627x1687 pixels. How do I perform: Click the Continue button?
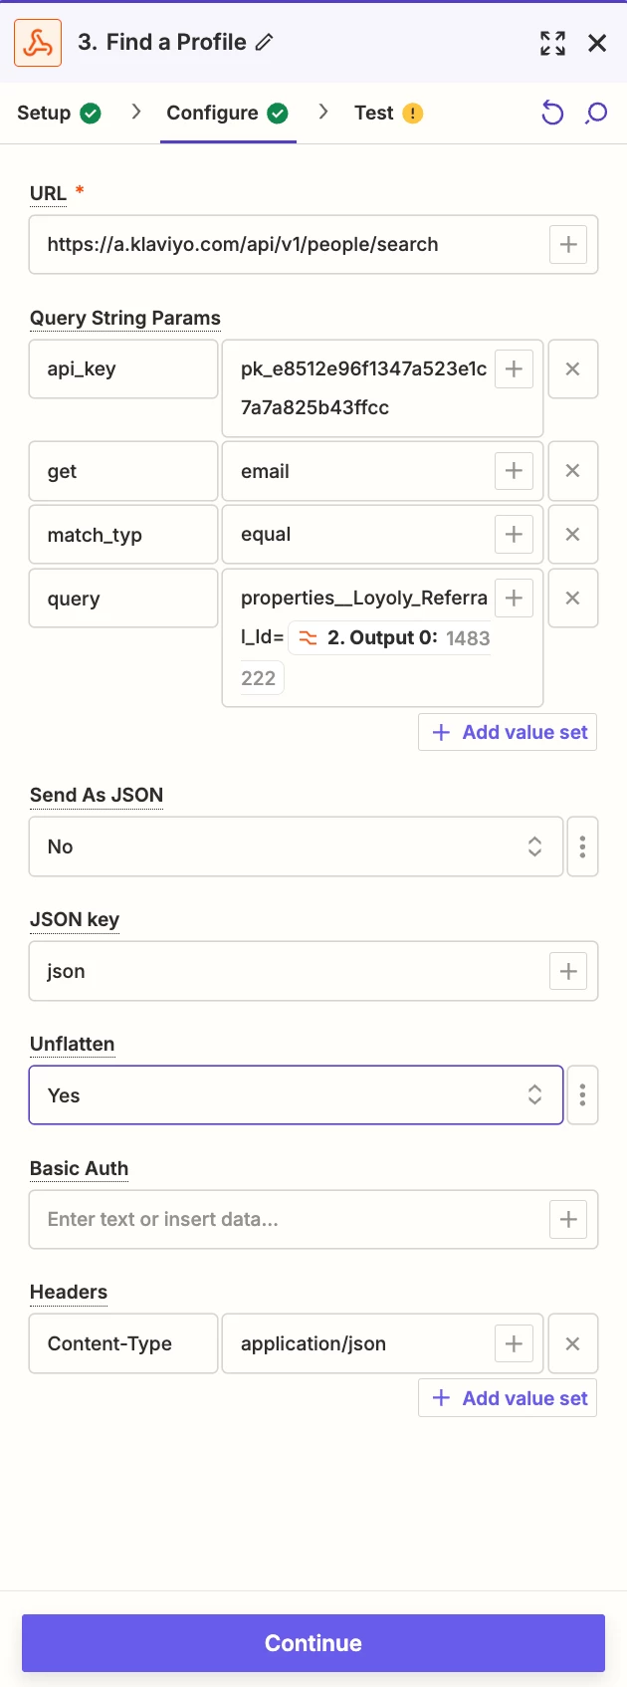[x=313, y=1643]
